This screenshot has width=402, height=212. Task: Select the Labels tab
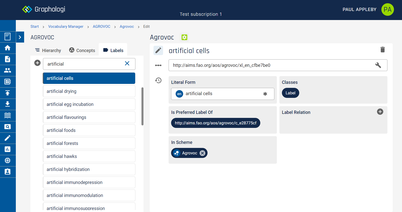pyautogui.click(x=113, y=50)
